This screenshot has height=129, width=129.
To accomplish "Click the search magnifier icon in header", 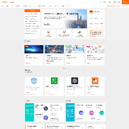I will (x=96, y=2).
